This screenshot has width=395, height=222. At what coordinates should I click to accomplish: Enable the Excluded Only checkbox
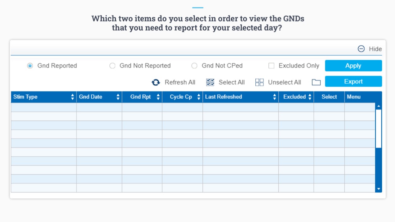(x=271, y=66)
